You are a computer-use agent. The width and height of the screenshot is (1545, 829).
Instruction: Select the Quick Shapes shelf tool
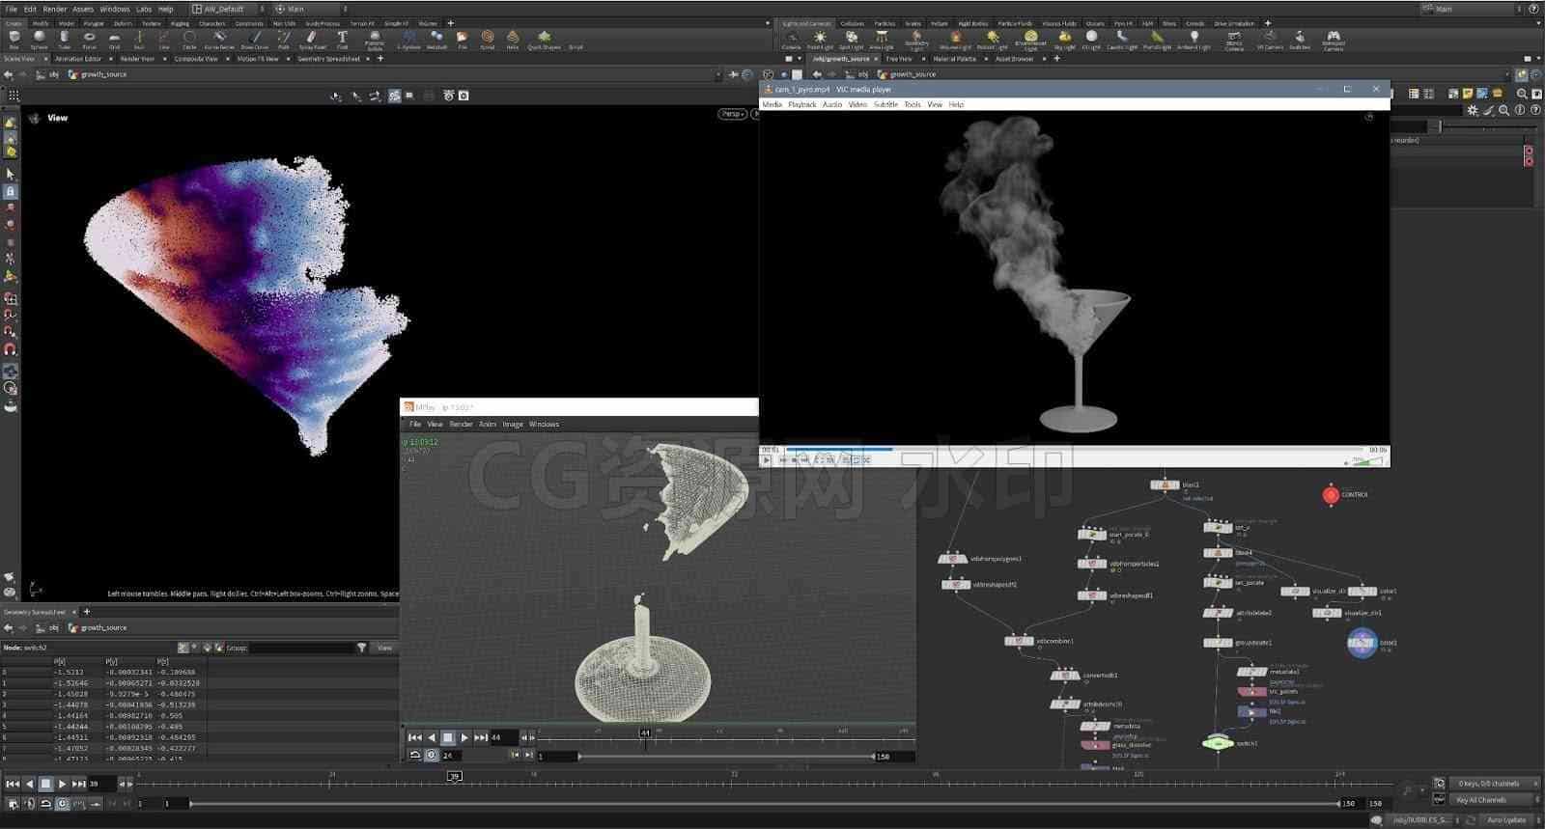point(544,40)
